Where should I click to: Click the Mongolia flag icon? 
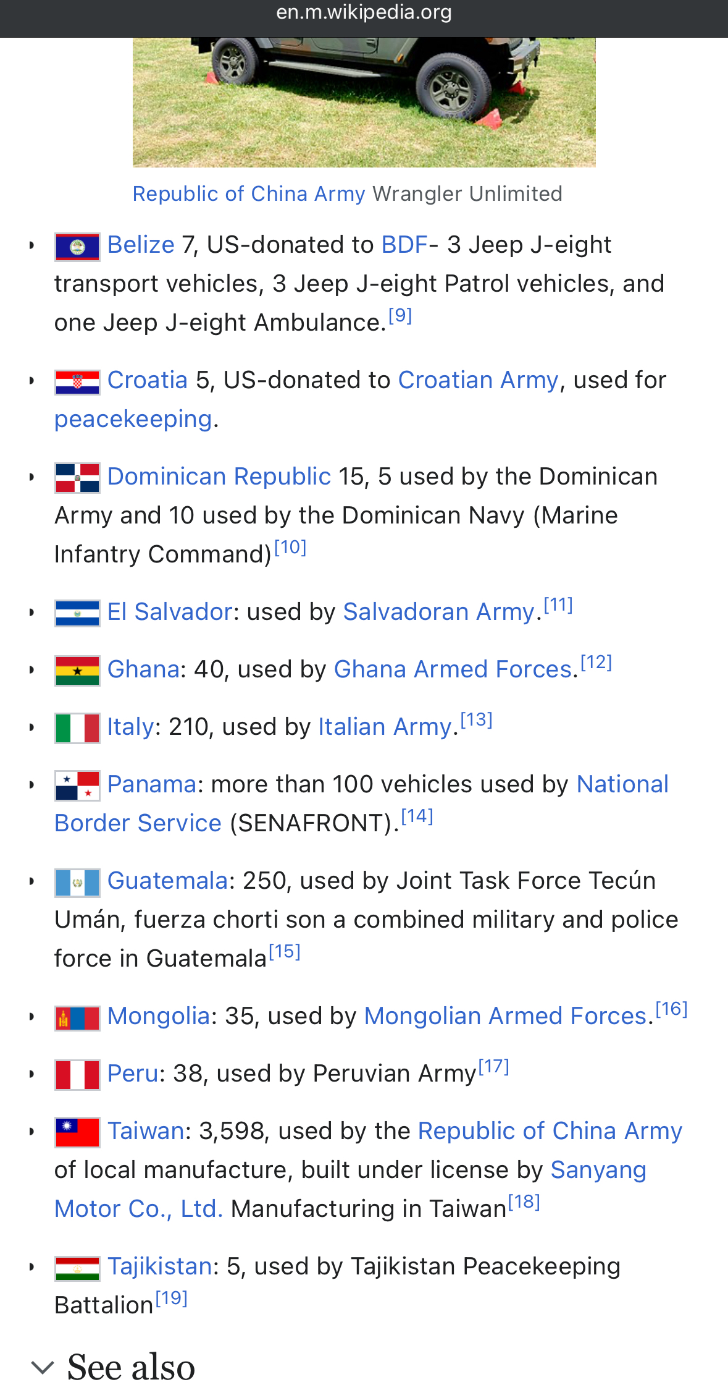pos(77,1018)
